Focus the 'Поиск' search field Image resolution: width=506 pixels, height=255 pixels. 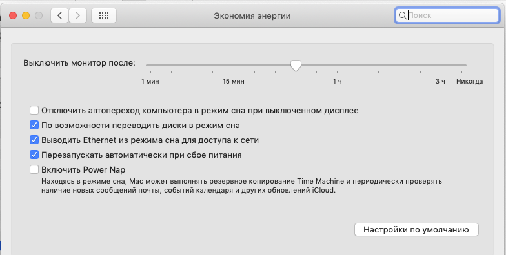pos(447,15)
